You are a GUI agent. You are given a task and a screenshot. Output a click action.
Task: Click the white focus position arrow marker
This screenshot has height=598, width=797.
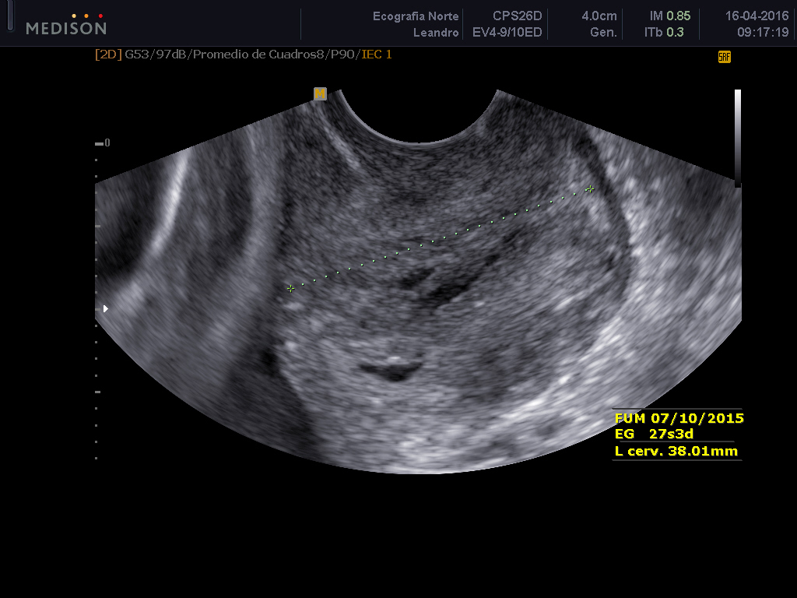point(106,308)
